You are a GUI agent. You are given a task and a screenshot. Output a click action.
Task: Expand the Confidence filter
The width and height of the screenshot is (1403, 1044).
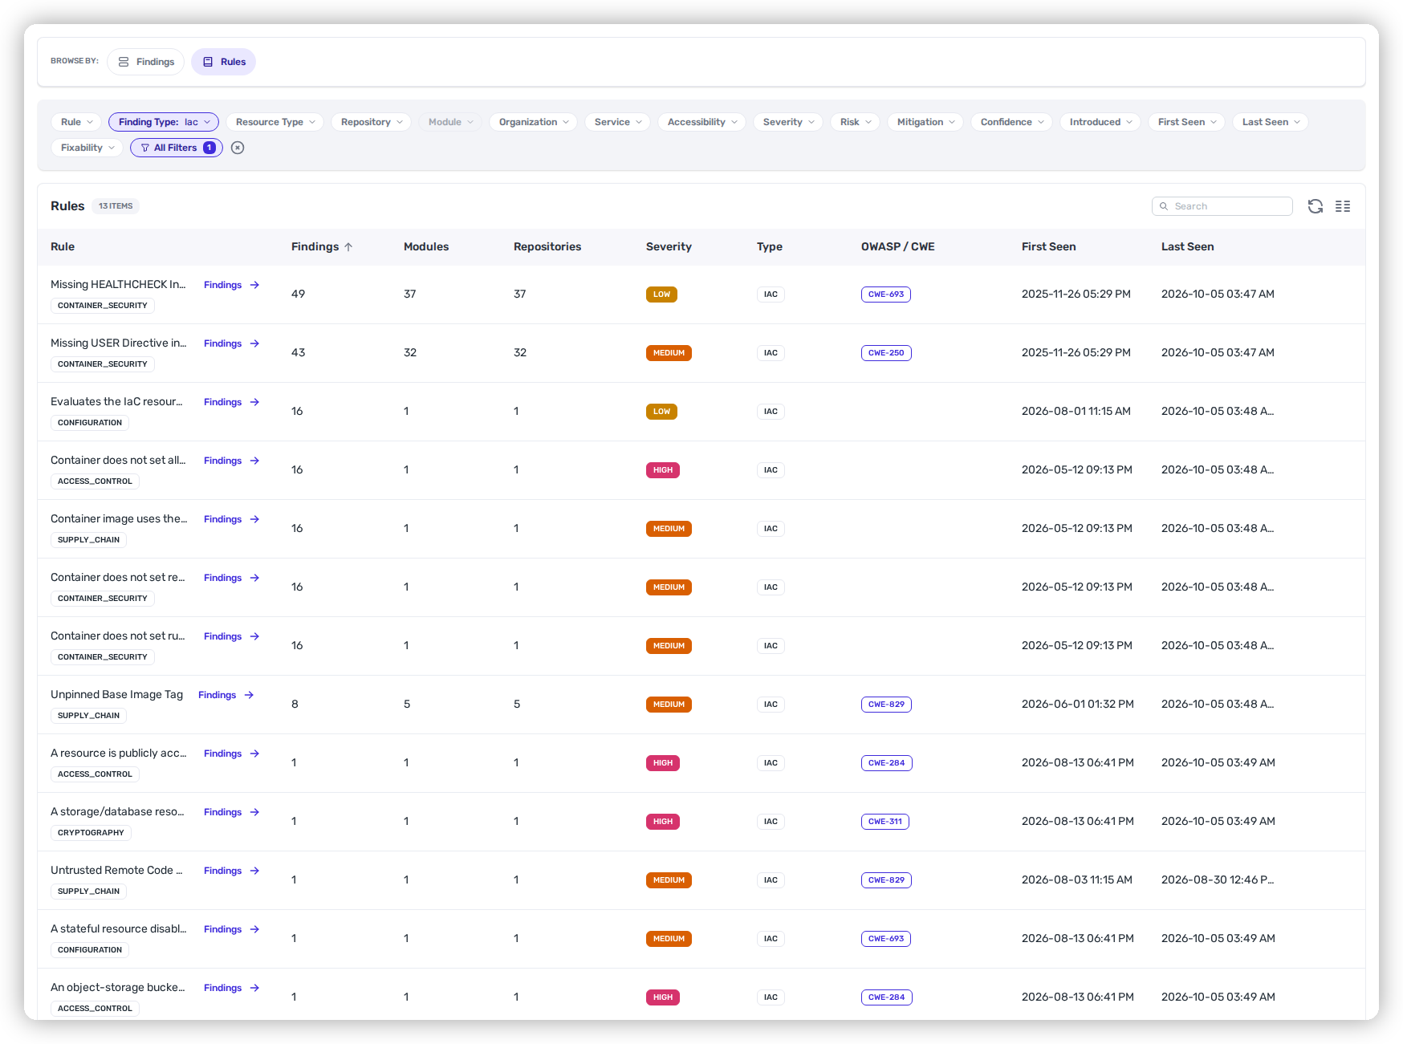[x=1011, y=122]
